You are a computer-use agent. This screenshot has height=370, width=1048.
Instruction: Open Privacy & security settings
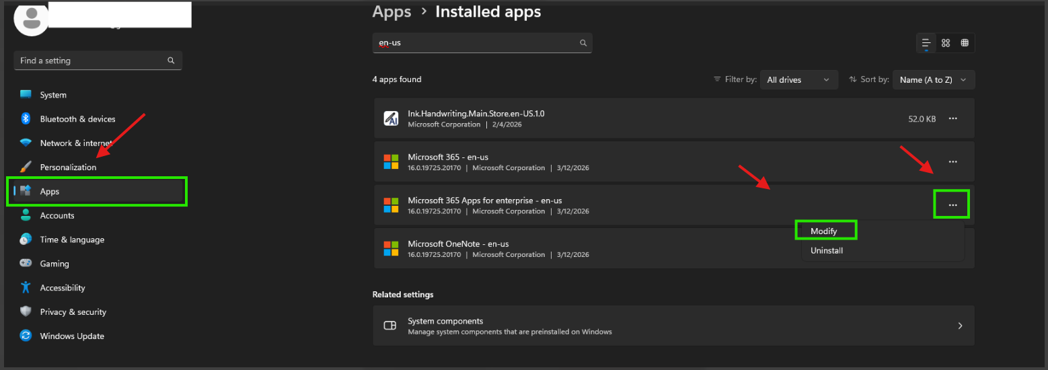73,312
